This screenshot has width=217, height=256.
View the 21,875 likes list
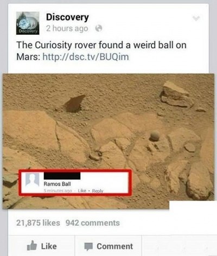click(x=38, y=223)
